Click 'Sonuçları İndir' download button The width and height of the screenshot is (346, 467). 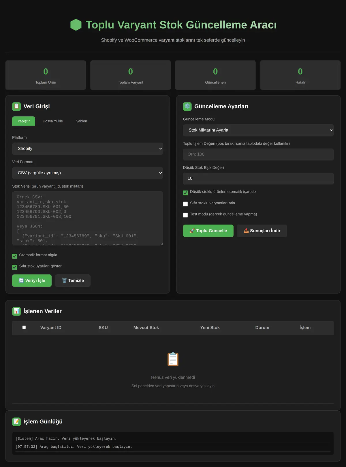point(262,231)
